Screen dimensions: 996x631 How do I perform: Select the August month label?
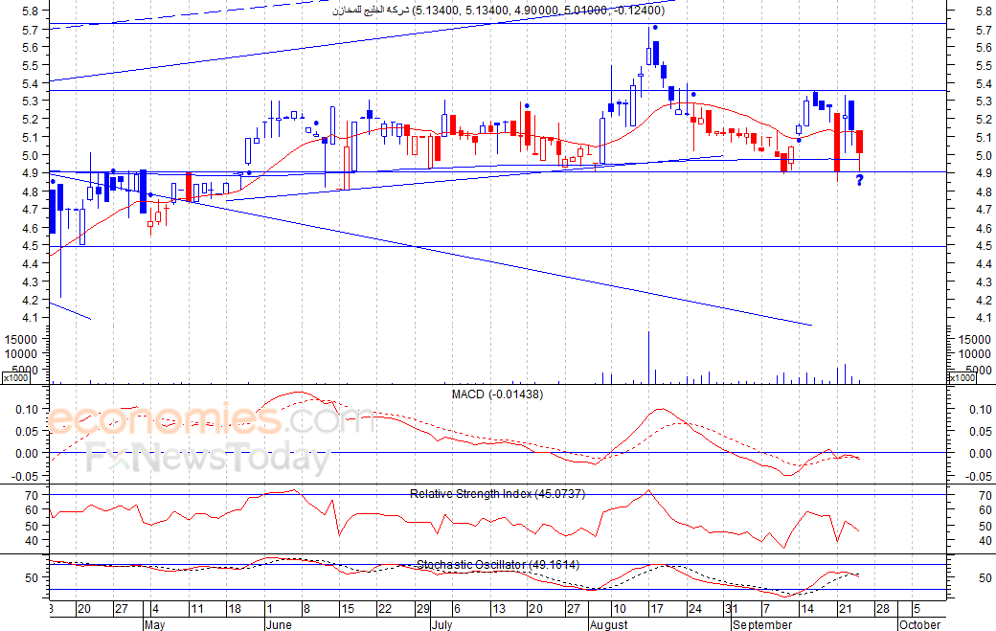[608, 624]
